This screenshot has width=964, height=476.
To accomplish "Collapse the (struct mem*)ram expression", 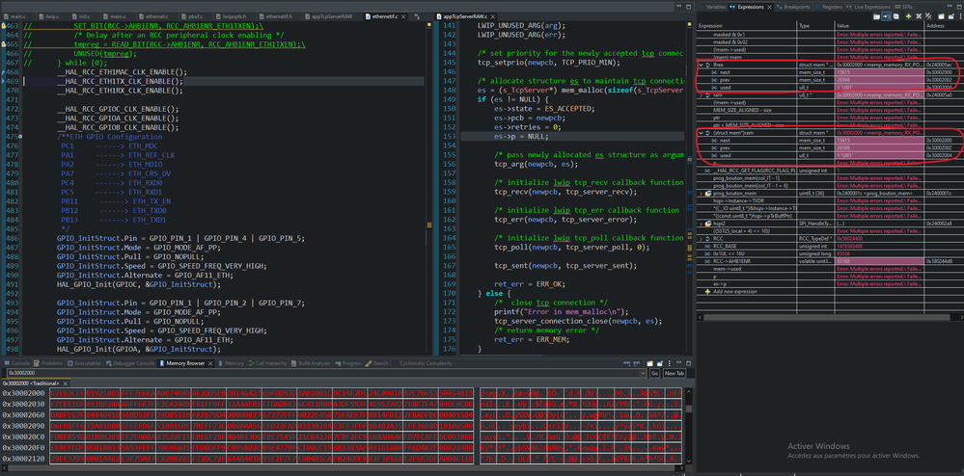I will tap(701, 133).
